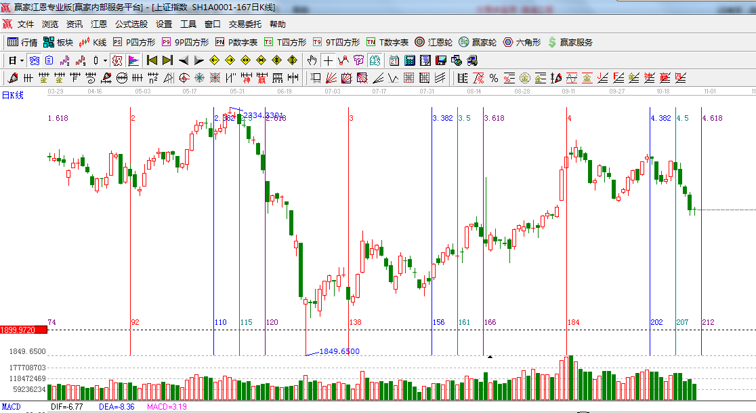Click the percent sign tool icon
This screenshot has height=413, width=756.
pos(494,78)
